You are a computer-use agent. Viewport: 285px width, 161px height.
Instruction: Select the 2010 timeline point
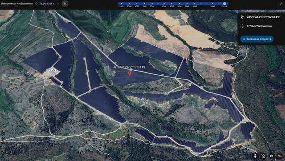click(x=137, y=4)
